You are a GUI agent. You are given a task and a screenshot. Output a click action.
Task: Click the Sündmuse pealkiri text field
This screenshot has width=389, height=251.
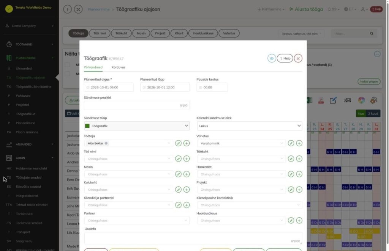click(137, 105)
